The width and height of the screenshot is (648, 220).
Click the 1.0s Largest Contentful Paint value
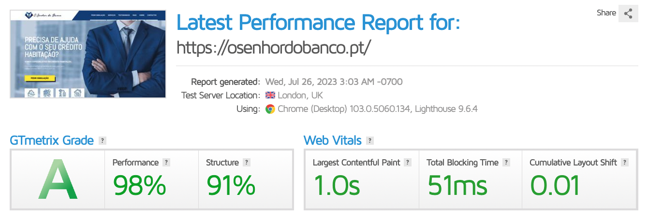coord(337,185)
